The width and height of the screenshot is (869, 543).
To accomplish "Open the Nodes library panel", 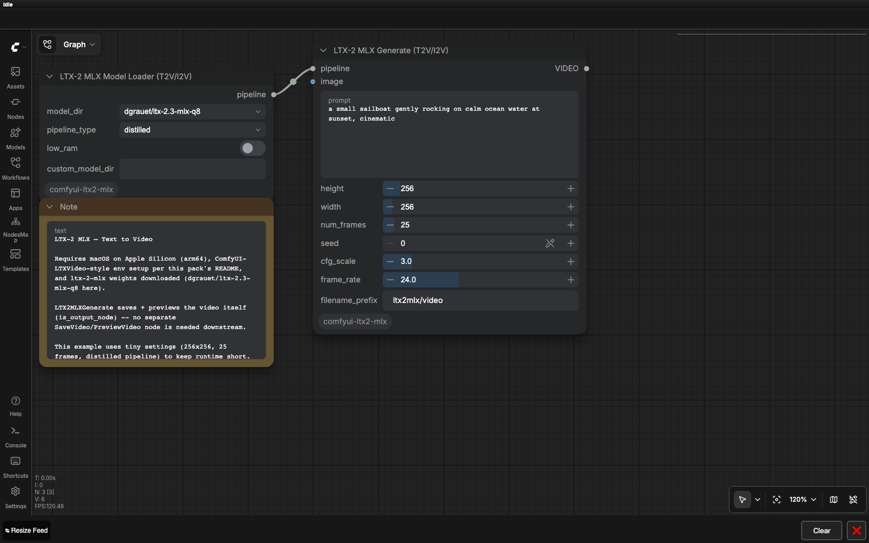I will tap(16, 108).
